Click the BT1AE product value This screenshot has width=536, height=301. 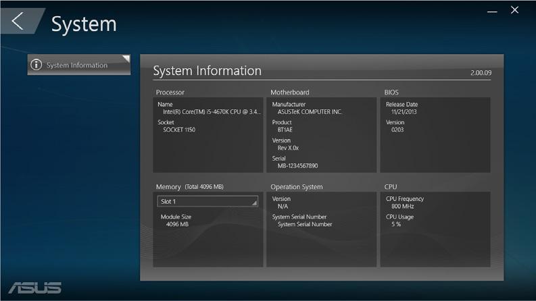[x=285, y=130]
